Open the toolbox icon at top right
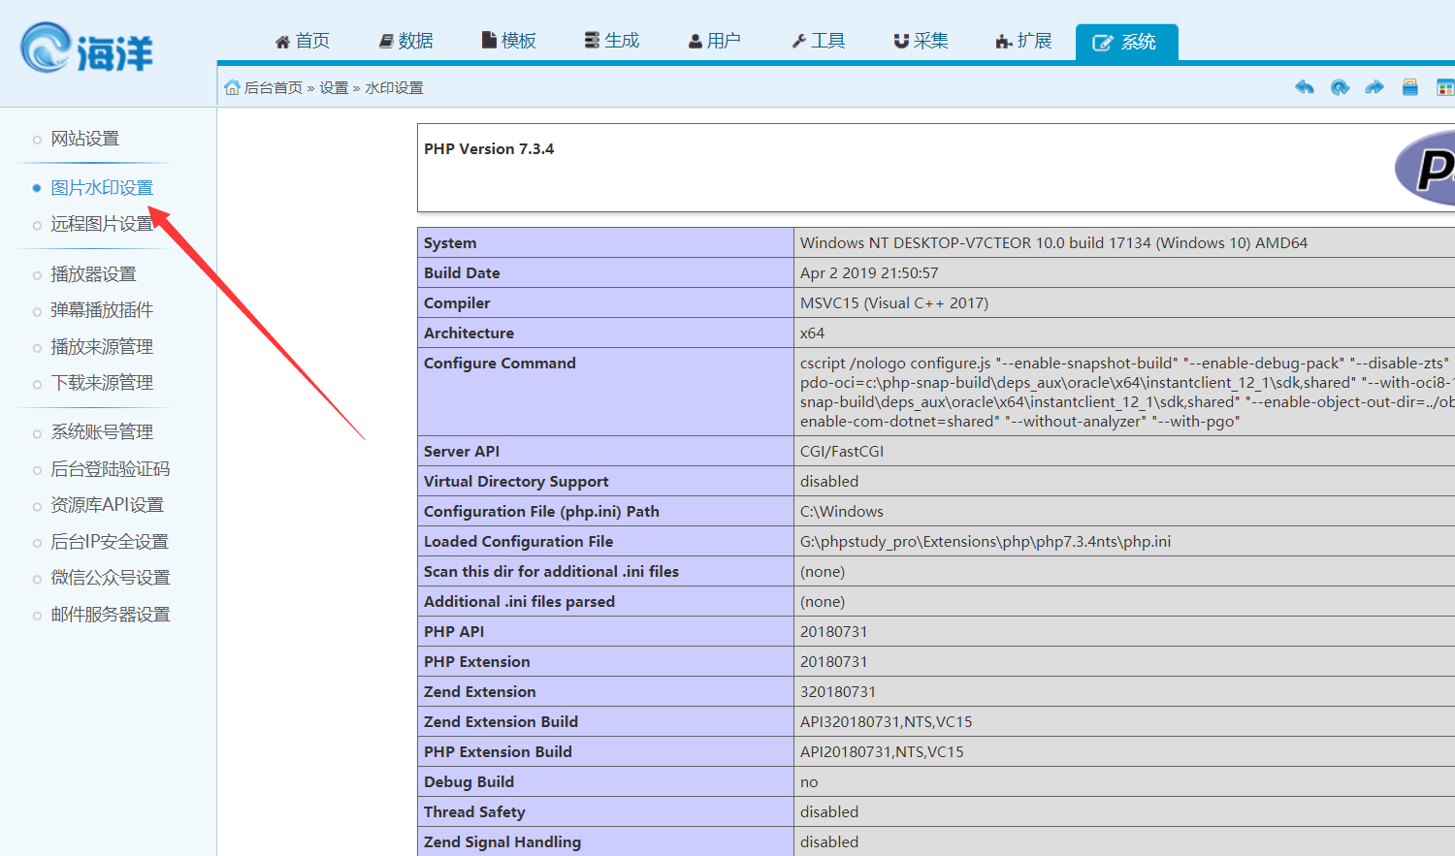The image size is (1455, 856). tap(1409, 87)
